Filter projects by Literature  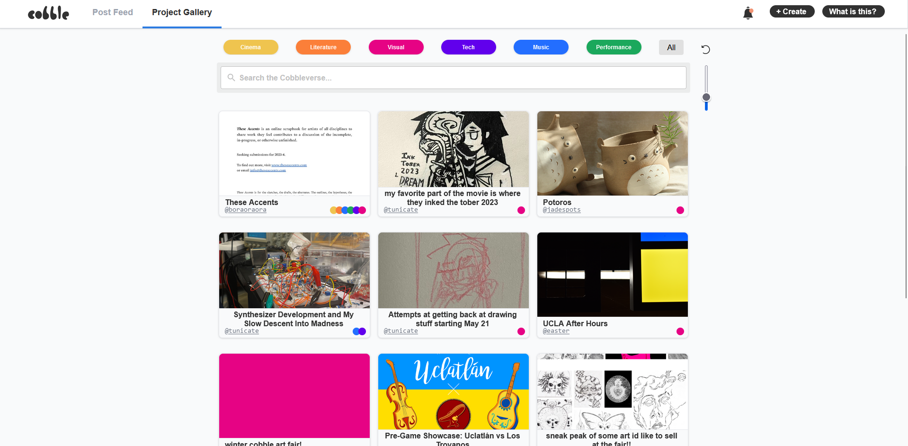(323, 47)
